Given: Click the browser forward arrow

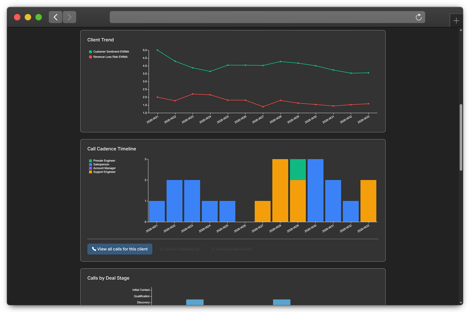Looking at the screenshot, I should pyautogui.click(x=69, y=17).
